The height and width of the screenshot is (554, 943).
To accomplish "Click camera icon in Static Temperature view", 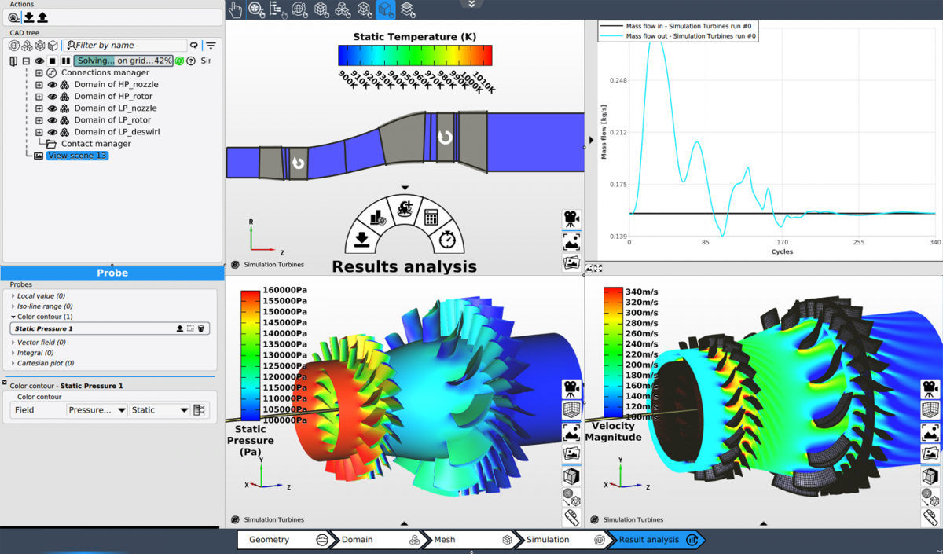I will [x=571, y=219].
